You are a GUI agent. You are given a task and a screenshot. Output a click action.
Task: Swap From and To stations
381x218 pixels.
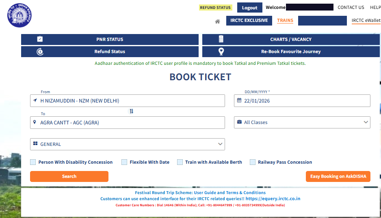point(131,111)
